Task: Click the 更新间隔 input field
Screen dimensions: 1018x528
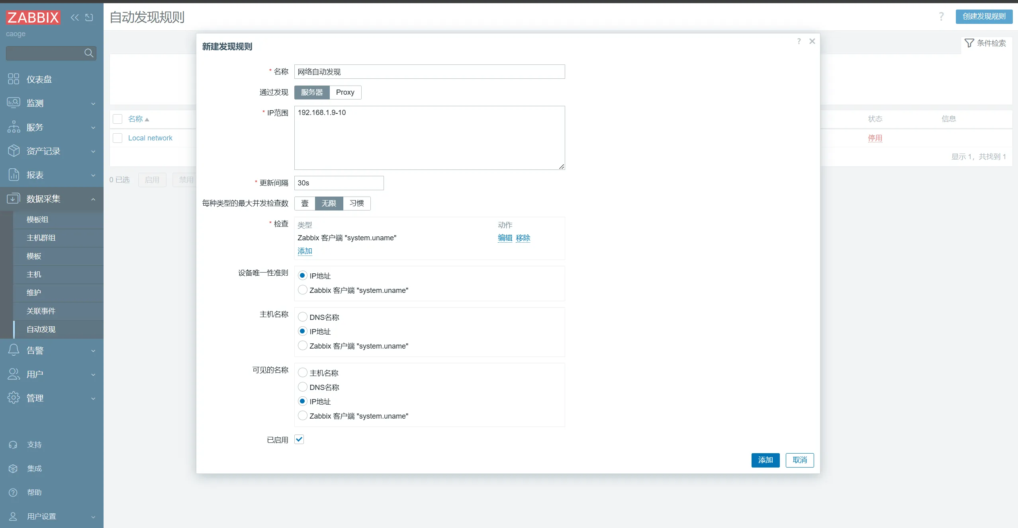Action: point(339,183)
